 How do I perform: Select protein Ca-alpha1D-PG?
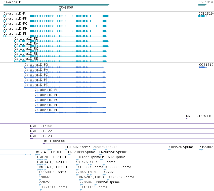click(x=66, y=102)
